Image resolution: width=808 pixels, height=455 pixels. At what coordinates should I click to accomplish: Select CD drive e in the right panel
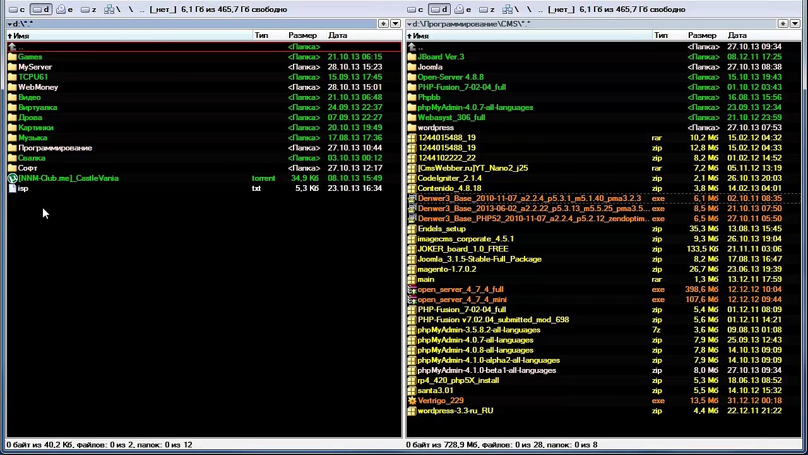[x=463, y=9]
